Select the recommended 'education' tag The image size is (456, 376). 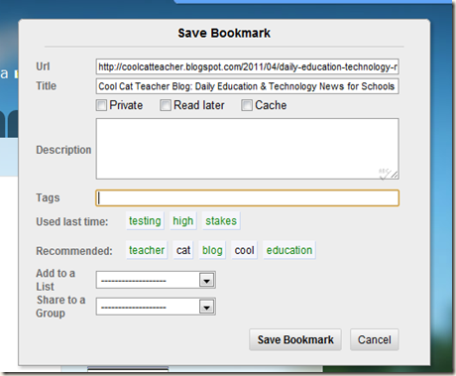tap(289, 250)
